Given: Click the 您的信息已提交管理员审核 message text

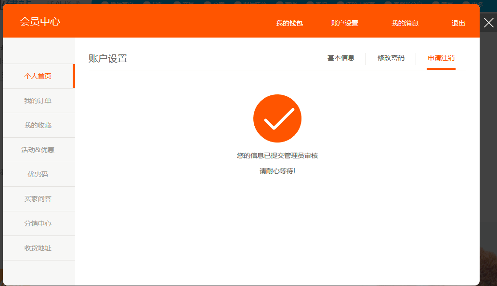Looking at the screenshot, I should coord(277,156).
